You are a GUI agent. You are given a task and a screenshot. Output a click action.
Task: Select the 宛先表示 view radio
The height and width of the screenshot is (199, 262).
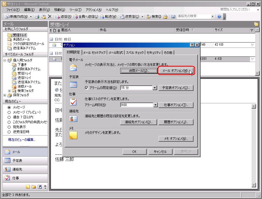9,127
